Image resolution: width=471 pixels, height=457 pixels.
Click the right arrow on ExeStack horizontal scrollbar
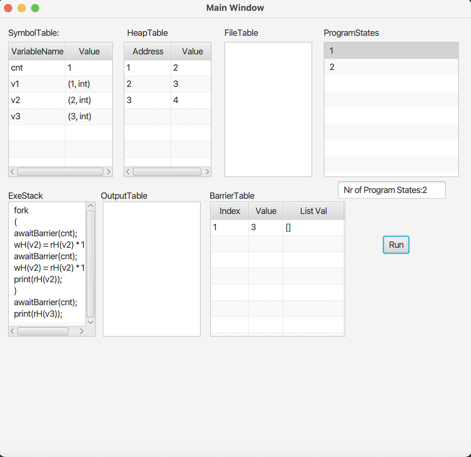click(82, 331)
